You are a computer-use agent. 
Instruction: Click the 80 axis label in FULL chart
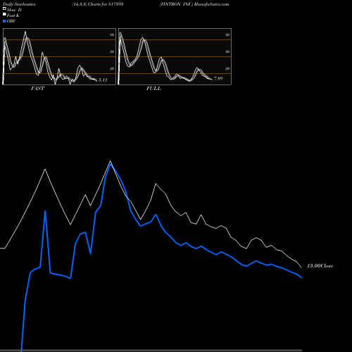pyautogui.click(x=227, y=34)
